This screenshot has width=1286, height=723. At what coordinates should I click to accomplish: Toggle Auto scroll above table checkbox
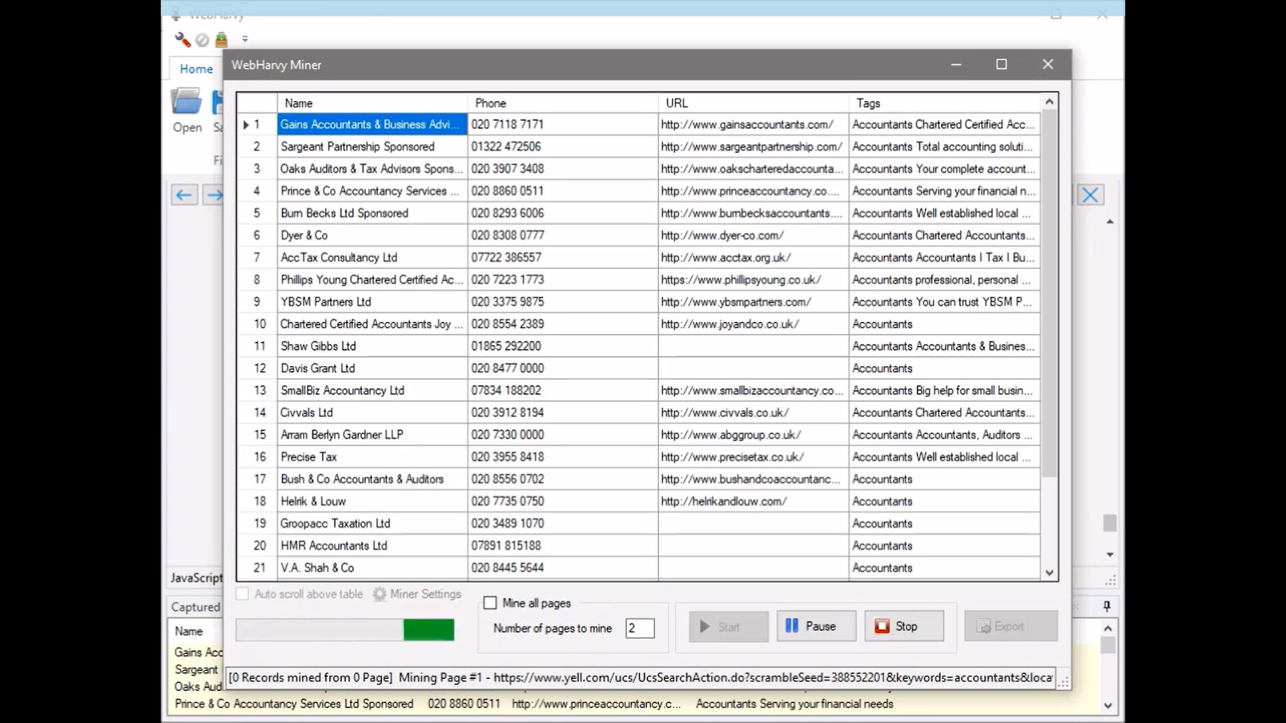[243, 594]
